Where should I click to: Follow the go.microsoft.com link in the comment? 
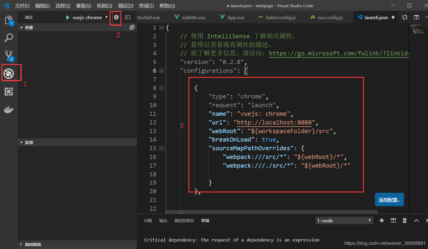pos(339,53)
